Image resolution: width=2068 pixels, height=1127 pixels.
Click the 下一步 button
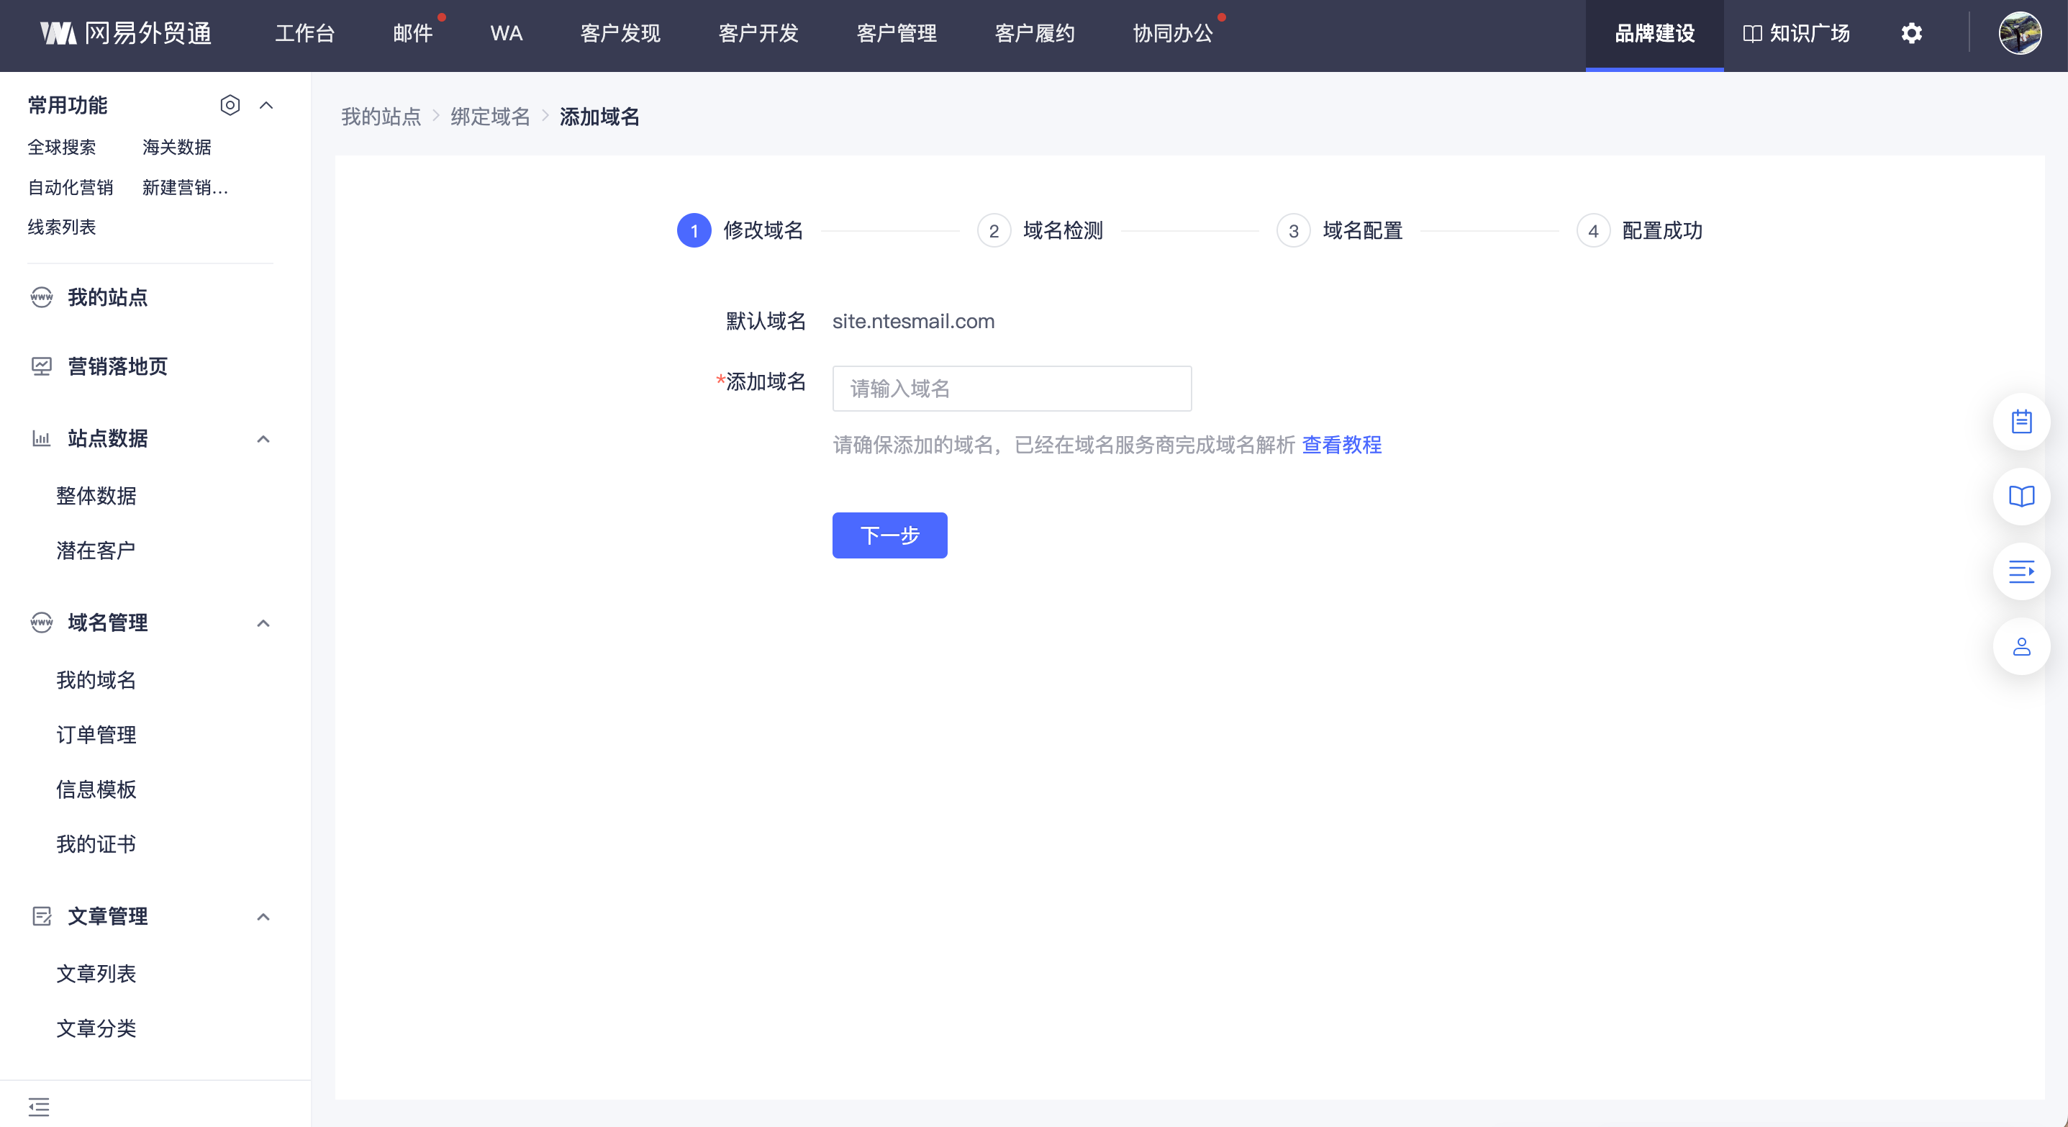(889, 535)
